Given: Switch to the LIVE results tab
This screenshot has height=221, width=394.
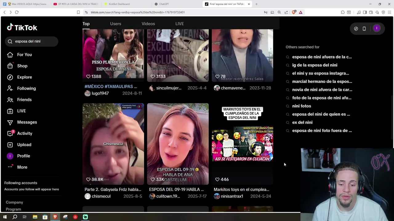Looking at the screenshot, I should (x=179, y=24).
